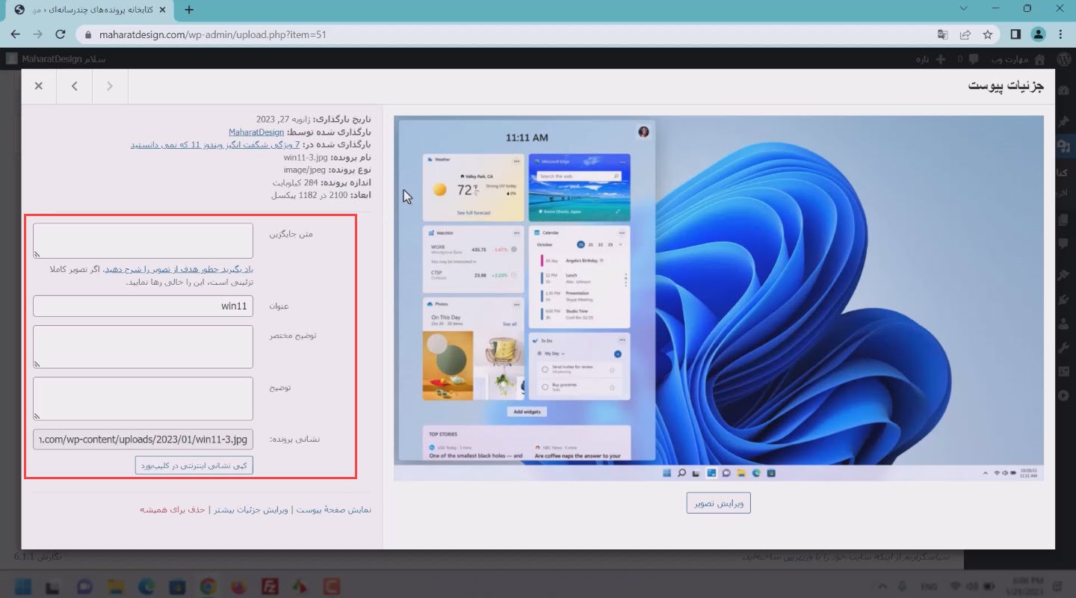Click the address bar URL
1076x598 pixels.
pyautogui.click(x=212, y=34)
